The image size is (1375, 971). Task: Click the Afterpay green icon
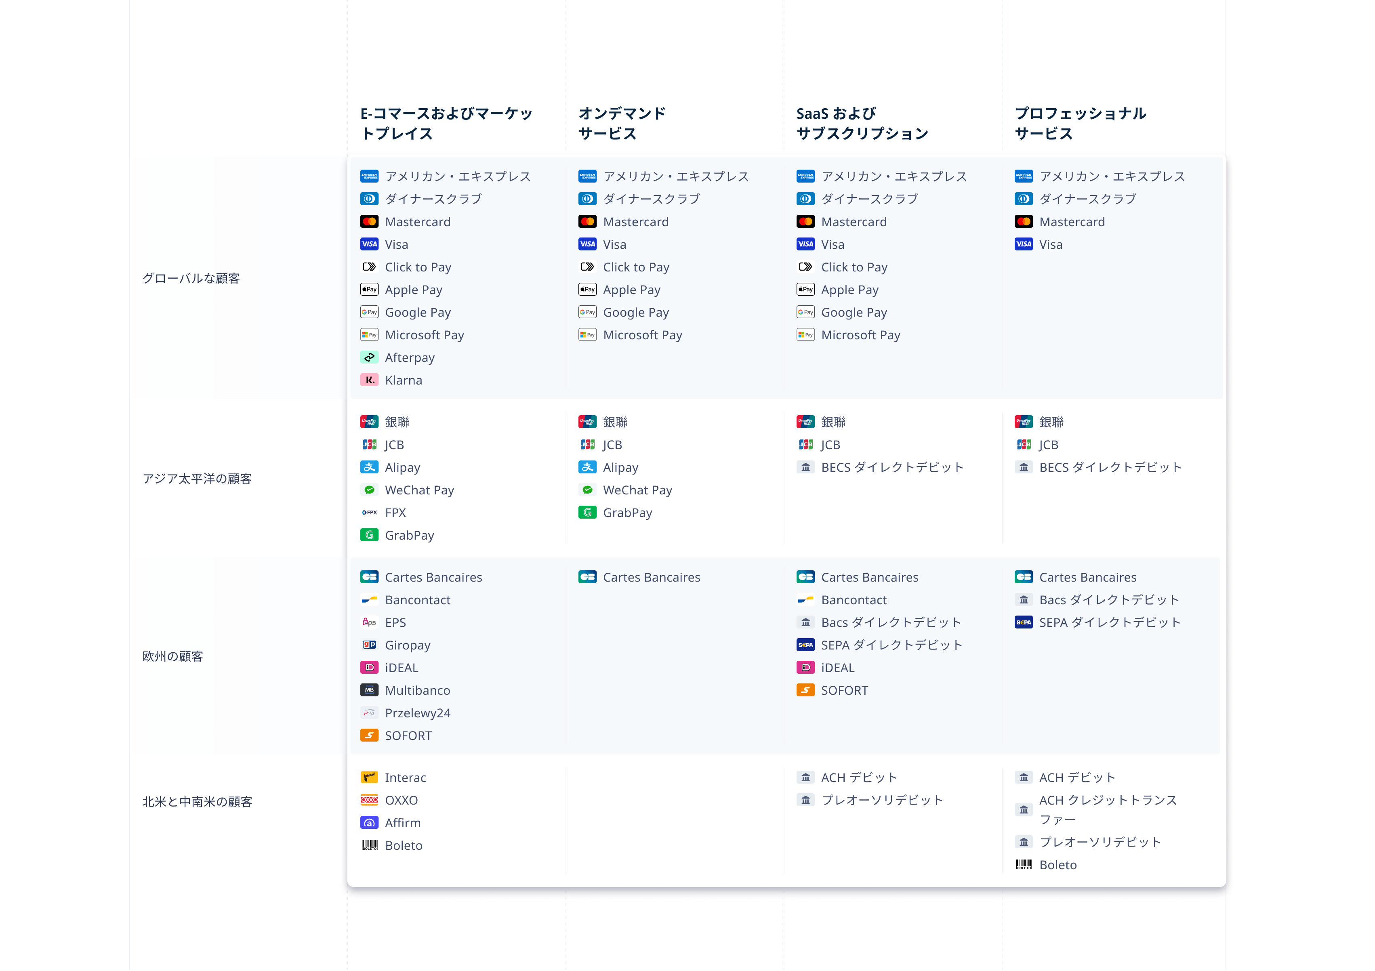[369, 357]
